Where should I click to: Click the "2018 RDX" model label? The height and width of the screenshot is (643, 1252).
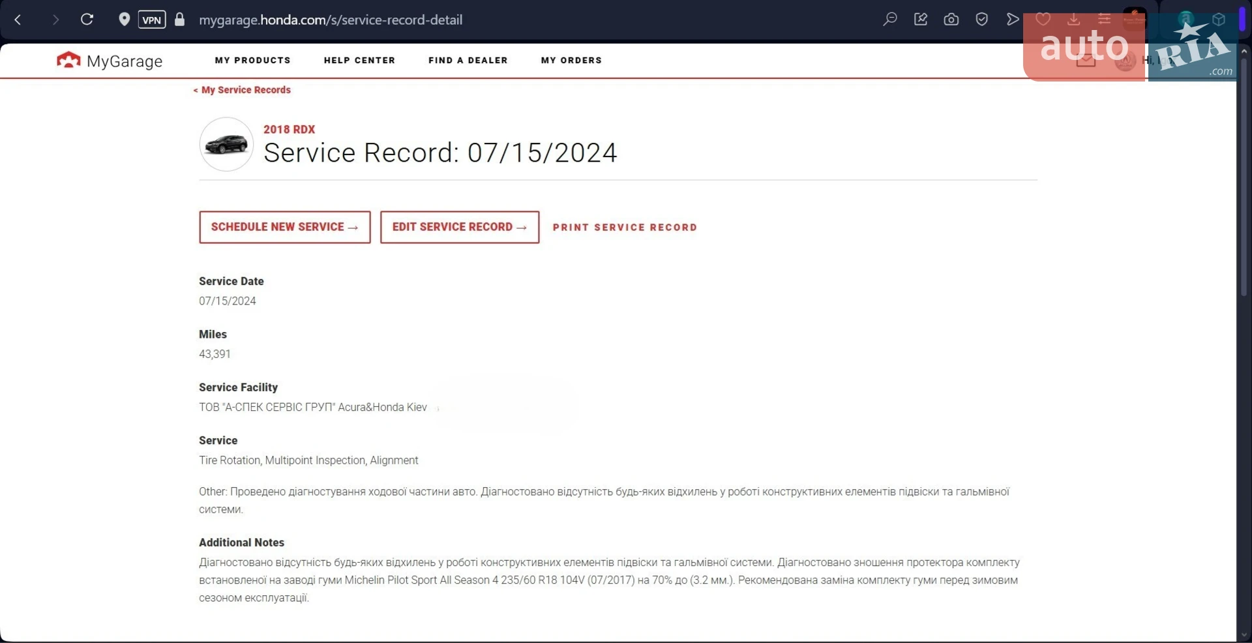pyautogui.click(x=290, y=129)
